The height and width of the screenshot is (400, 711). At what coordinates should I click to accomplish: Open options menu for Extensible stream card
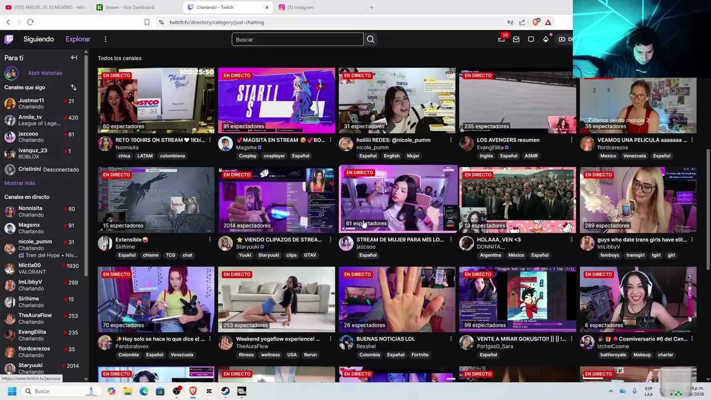(210, 239)
